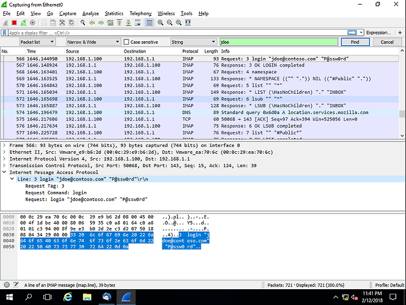406x305 pixels.
Task: Open capture options gear icon
Action: tap(32, 23)
